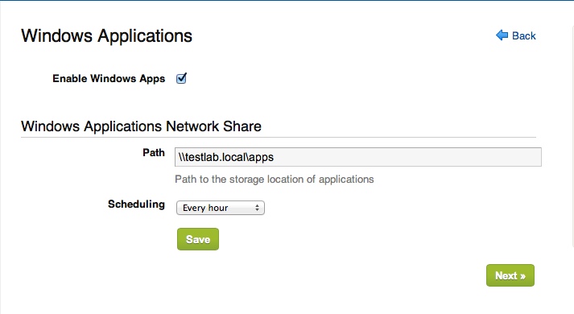
Task: Click into the Path input field
Action: (357, 157)
